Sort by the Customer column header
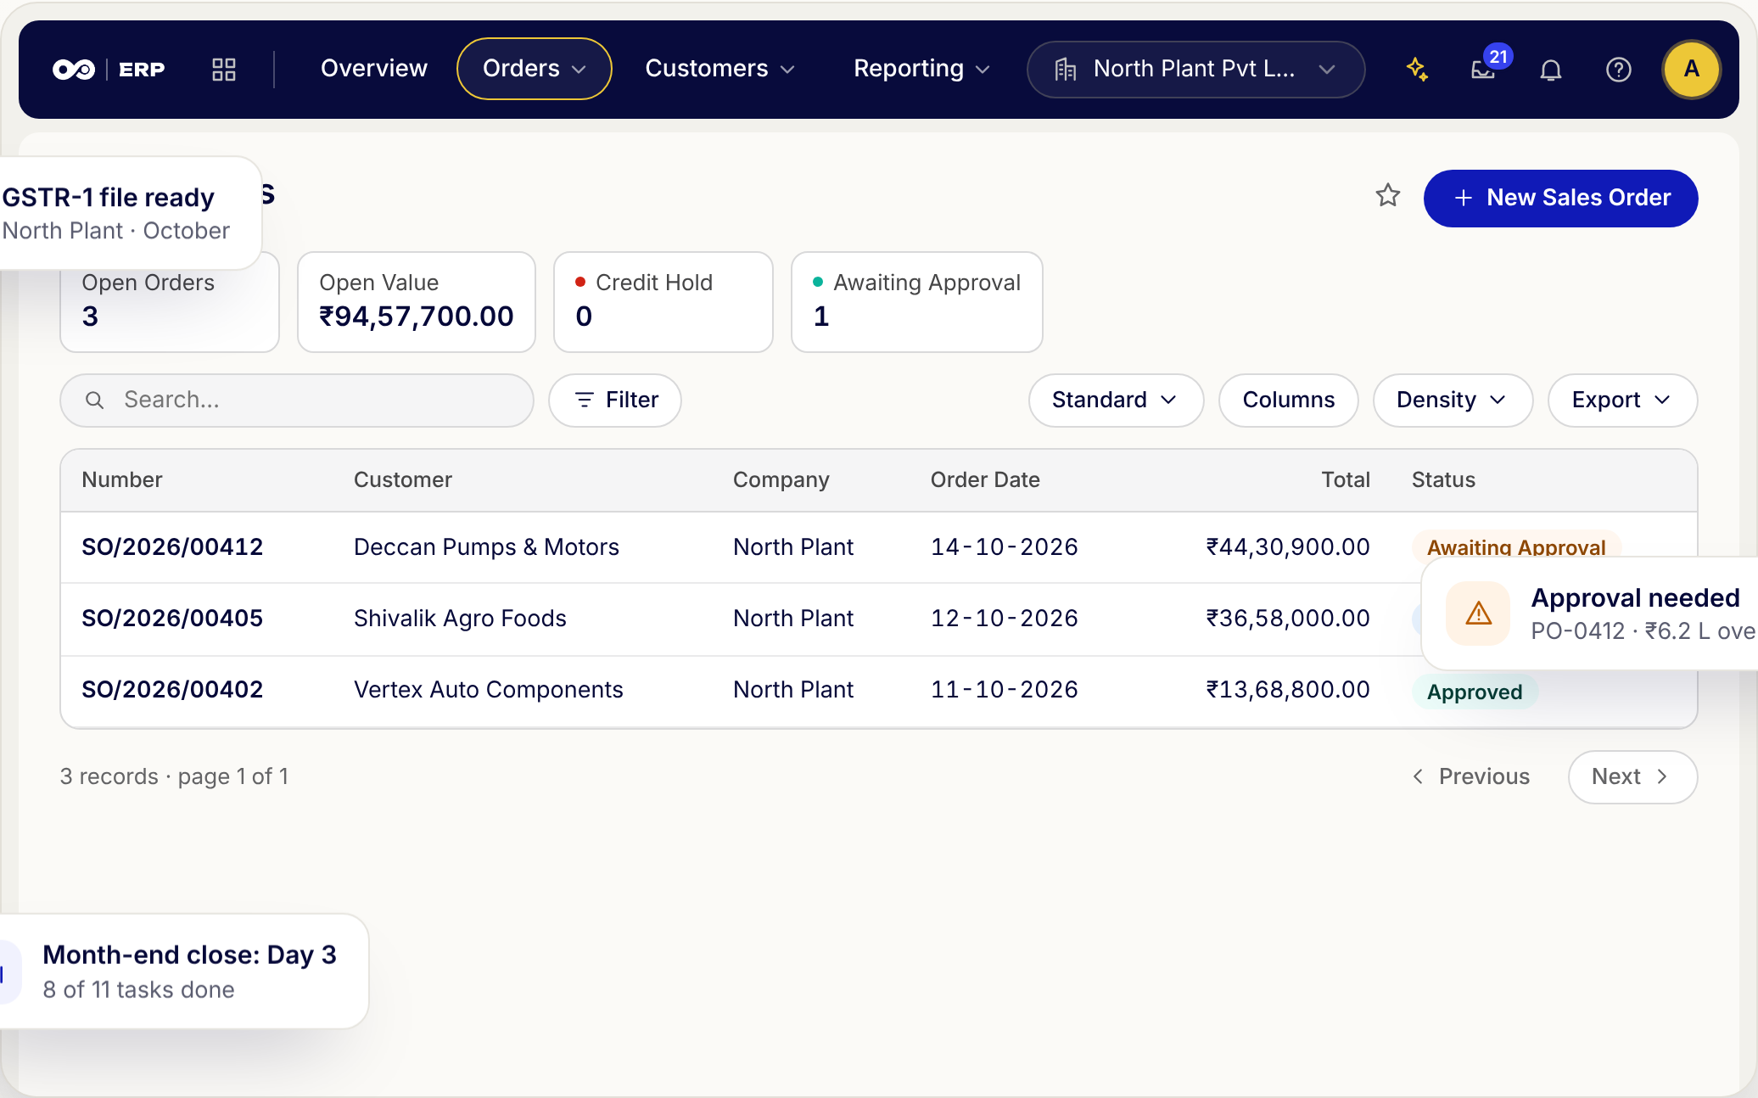Screen dimensions: 1758x1098 pyautogui.click(x=403, y=480)
